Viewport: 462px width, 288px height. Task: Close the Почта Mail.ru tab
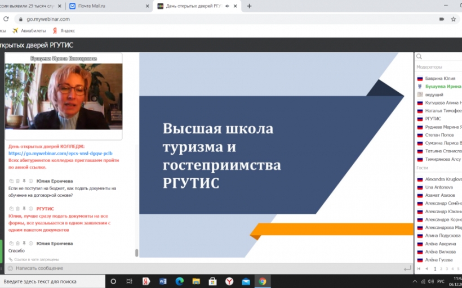tap(147, 6)
